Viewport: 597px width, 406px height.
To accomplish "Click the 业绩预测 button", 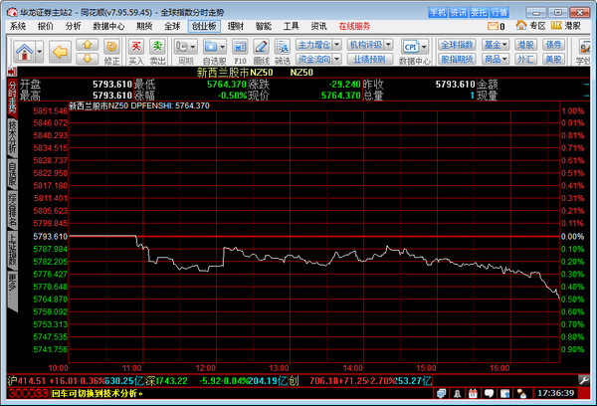I will [369, 59].
